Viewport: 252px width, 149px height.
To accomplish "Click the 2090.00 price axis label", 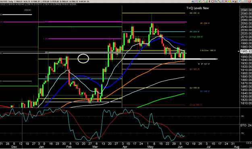I will (246, 10).
